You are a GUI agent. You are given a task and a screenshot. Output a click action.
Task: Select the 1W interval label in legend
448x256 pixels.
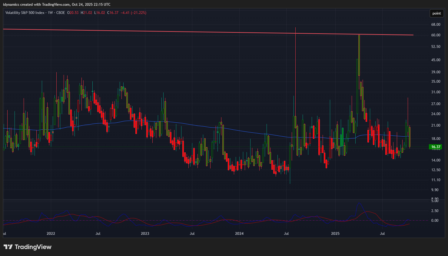[50, 13]
